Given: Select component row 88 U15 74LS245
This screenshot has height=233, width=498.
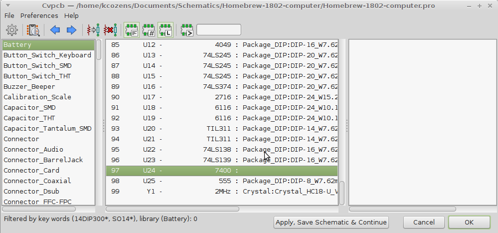Looking at the screenshot, I should (222, 76).
